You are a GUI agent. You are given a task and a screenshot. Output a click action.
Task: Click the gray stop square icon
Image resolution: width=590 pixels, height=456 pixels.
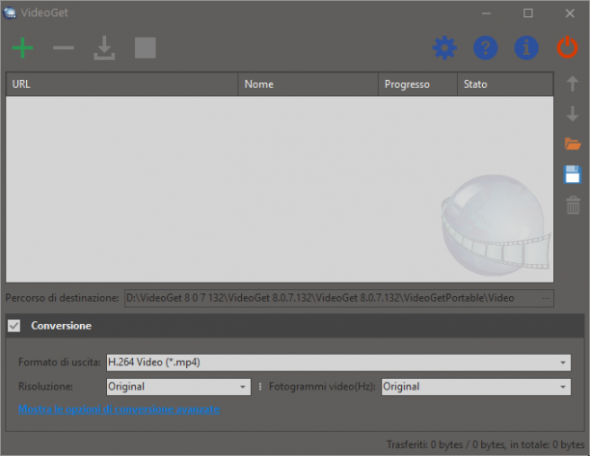146,48
